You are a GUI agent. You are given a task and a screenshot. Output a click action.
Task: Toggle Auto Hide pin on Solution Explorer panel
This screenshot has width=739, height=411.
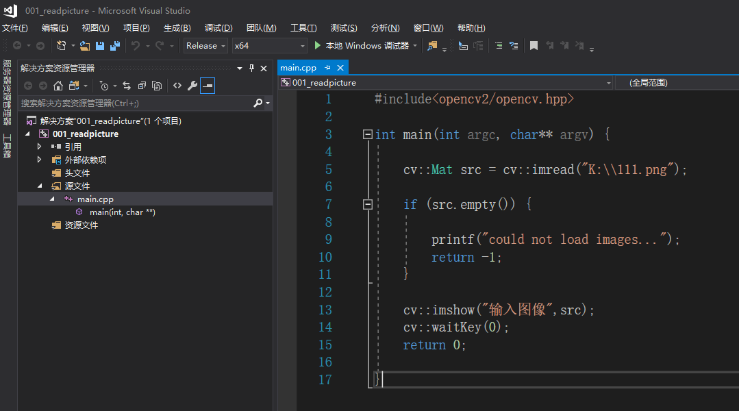251,68
